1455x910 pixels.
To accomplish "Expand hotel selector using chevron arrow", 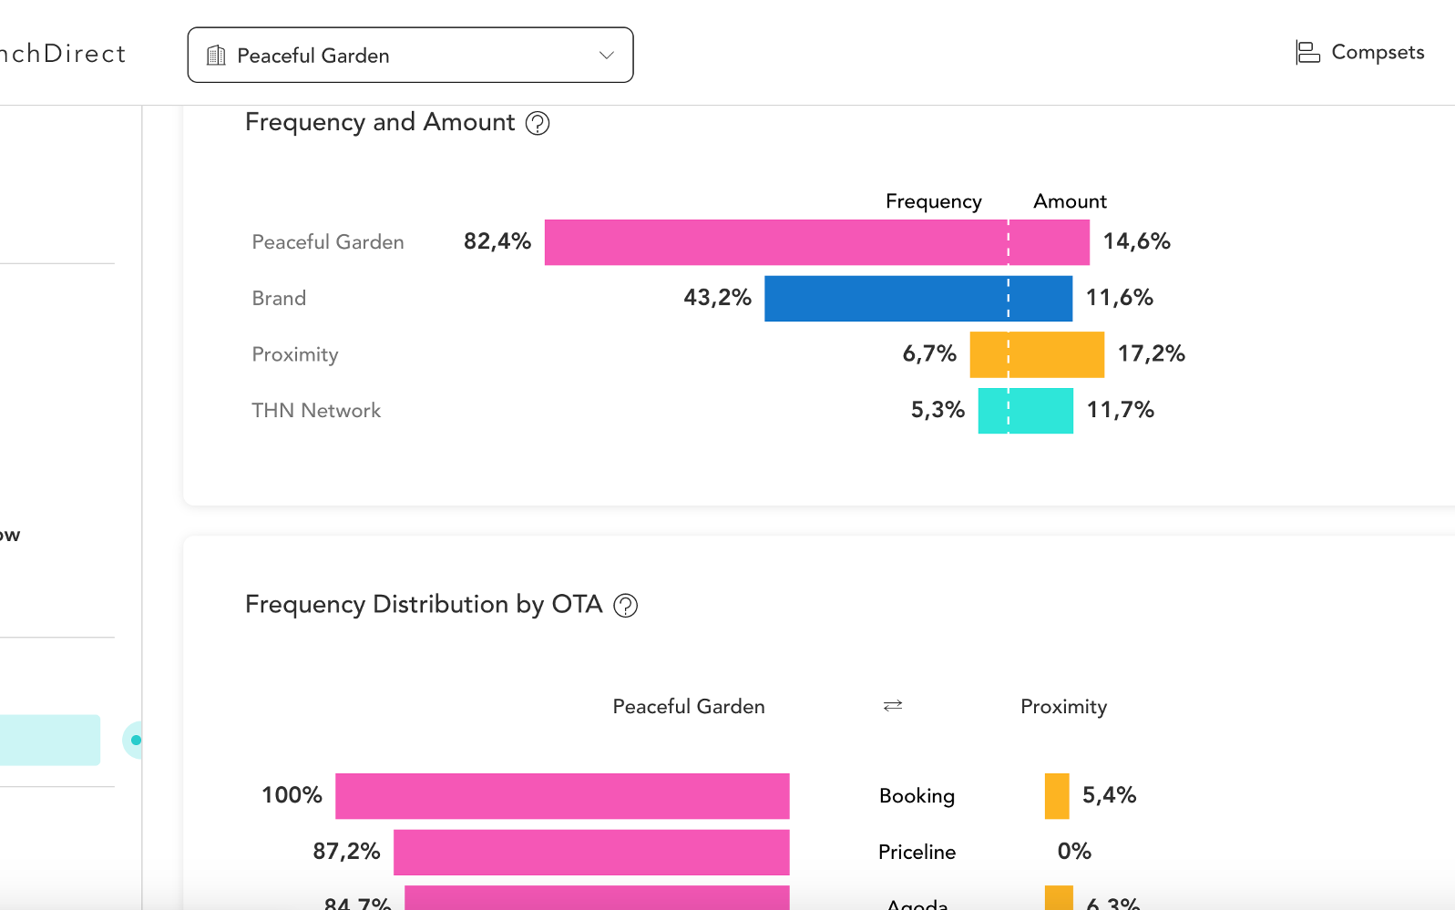I will click(x=606, y=56).
